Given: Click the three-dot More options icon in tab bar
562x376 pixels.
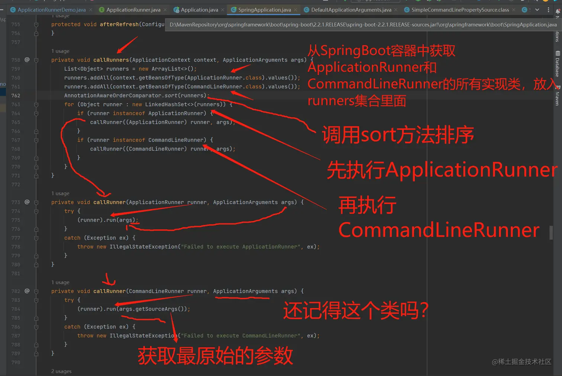Looking at the screenshot, I should [x=549, y=9].
